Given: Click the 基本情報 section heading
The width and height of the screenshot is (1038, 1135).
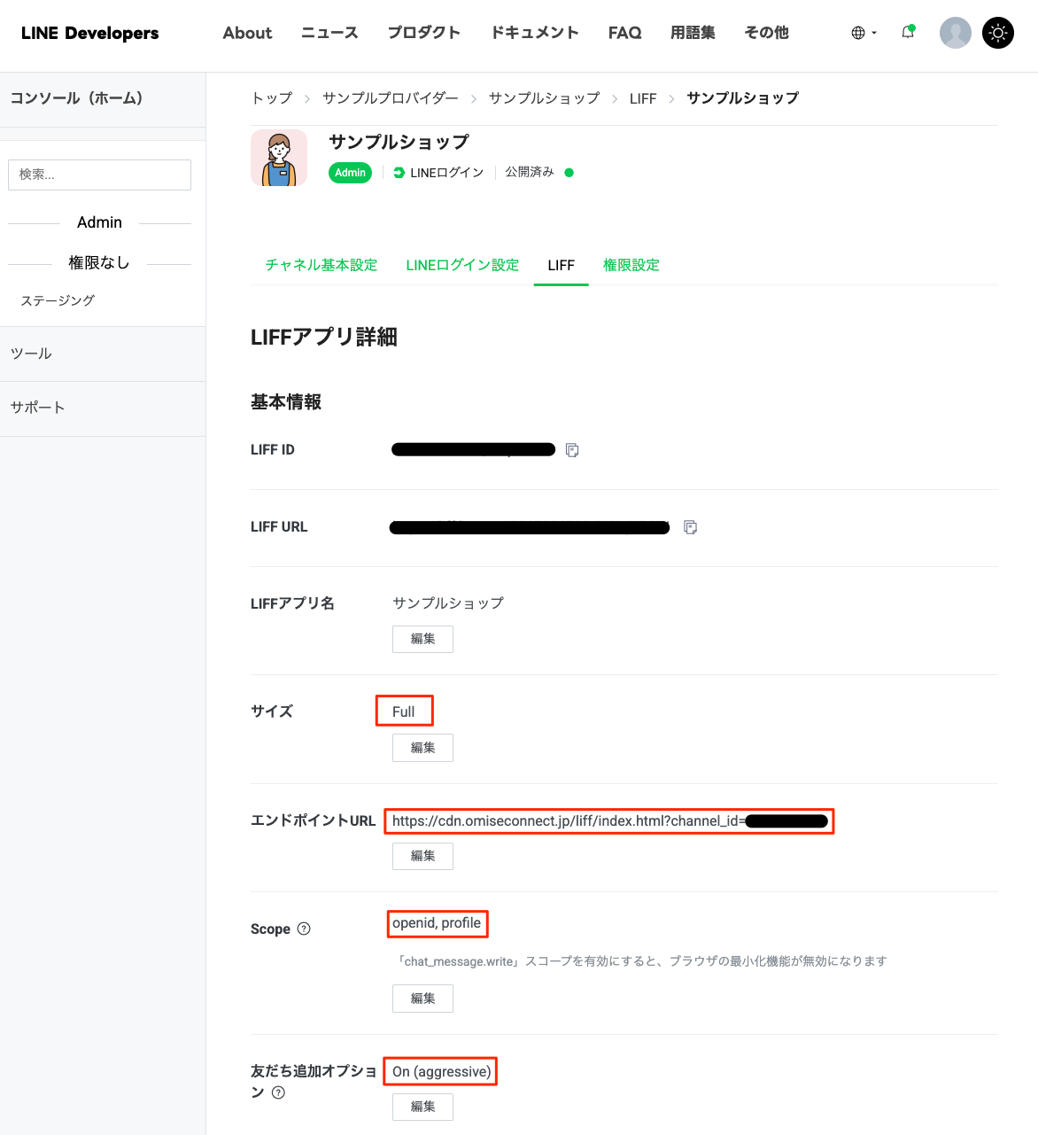Looking at the screenshot, I should 286,402.
